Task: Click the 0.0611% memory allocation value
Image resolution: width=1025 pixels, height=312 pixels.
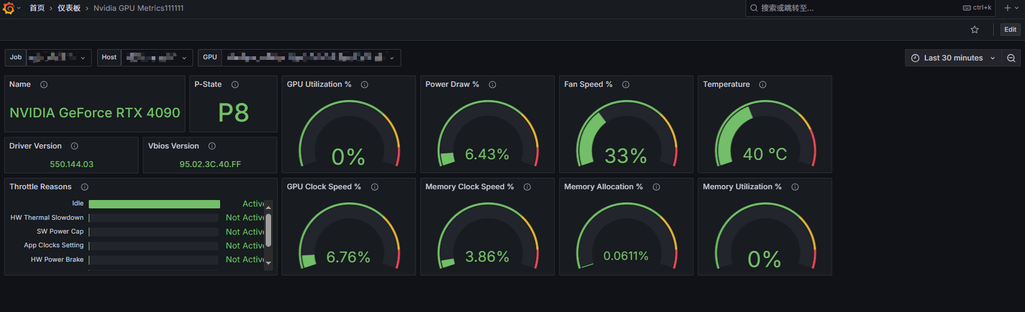Action: (626, 256)
